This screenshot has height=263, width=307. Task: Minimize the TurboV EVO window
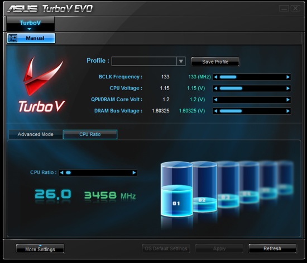click(284, 8)
